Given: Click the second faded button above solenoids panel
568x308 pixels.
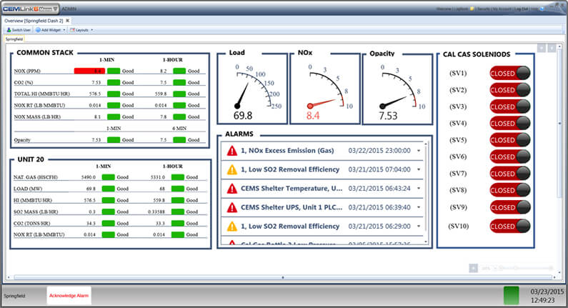Looking at the screenshot, I should click(x=552, y=48).
